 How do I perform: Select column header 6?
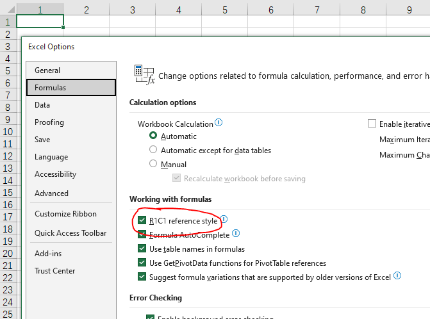coord(270,10)
